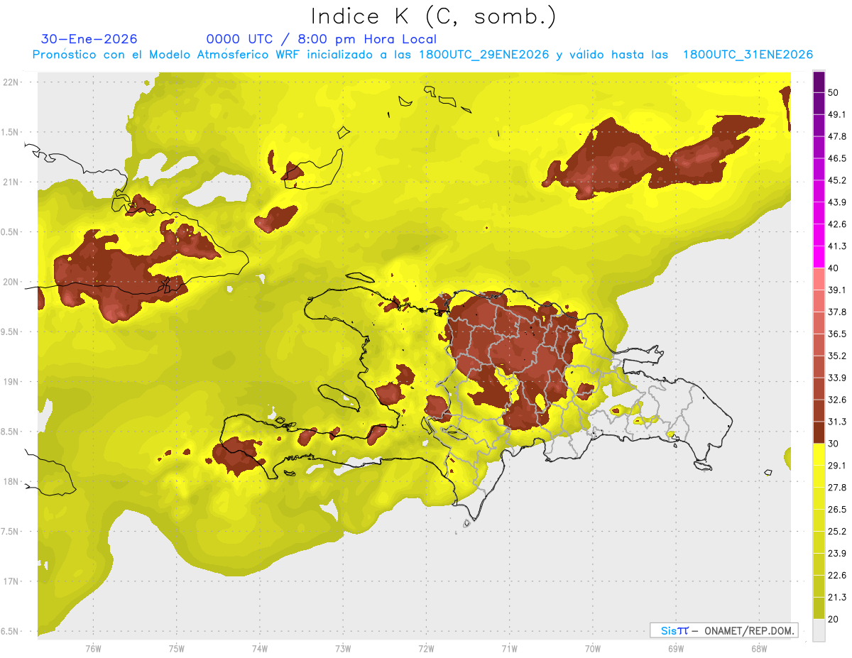This screenshot has width=852, height=658.
Task: Click the legend value "21.3"
Action: click(x=837, y=597)
